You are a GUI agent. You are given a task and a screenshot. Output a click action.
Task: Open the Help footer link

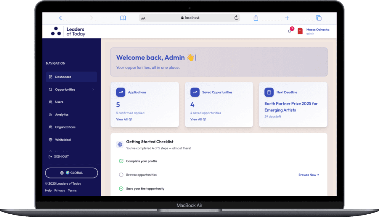48,190
